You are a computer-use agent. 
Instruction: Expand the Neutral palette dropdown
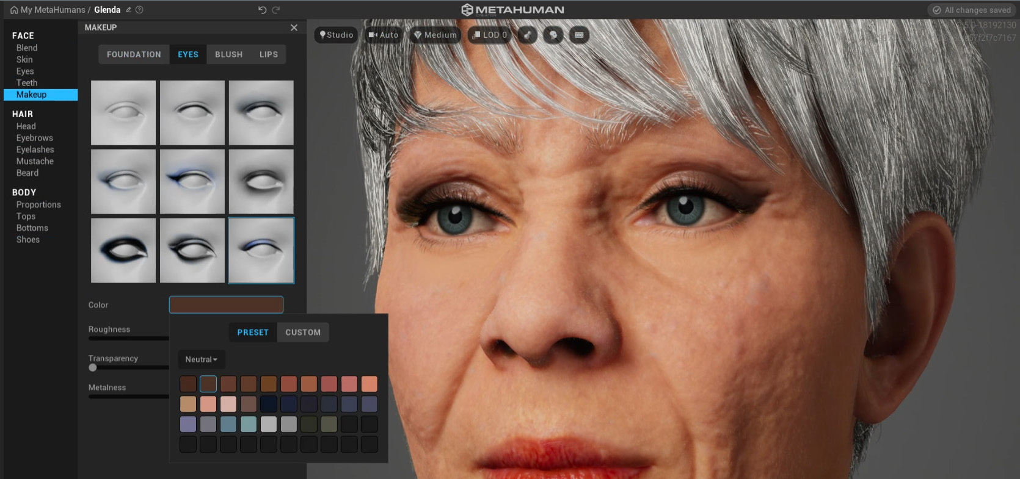[202, 359]
